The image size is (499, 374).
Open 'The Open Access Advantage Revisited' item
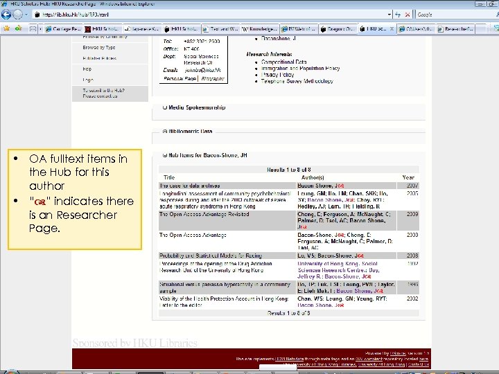tap(204, 214)
